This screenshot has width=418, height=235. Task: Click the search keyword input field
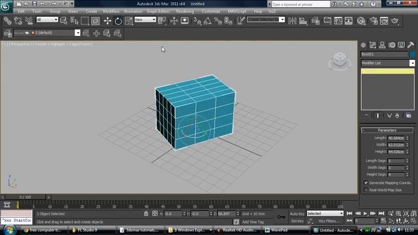[x=300, y=5]
